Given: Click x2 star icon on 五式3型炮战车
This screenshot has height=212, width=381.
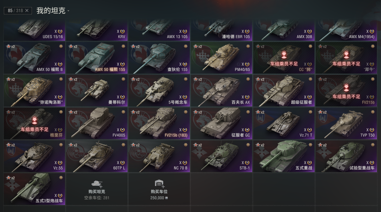Looking at the screenshot, I should 11,178.
